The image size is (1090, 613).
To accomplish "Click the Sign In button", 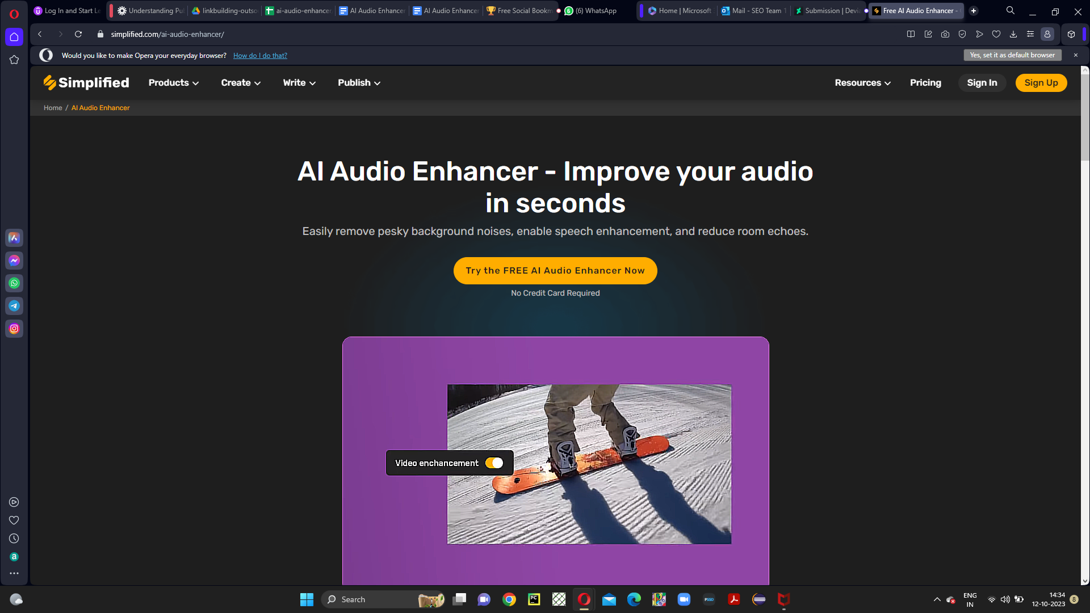I will coord(982,83).
